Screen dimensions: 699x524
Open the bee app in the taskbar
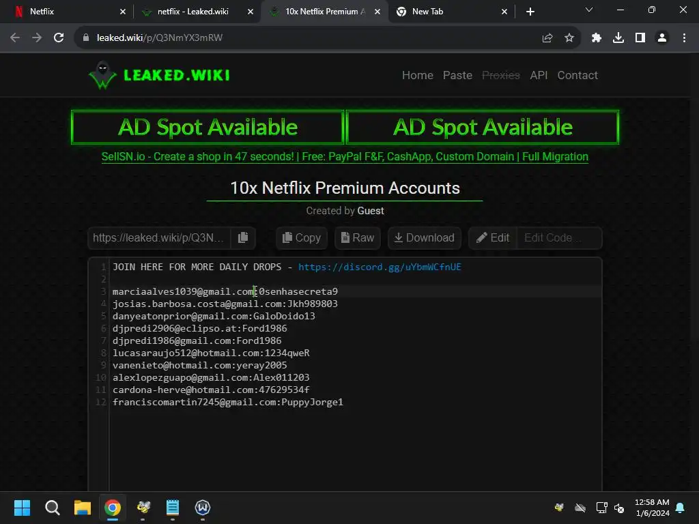(143, 508)
